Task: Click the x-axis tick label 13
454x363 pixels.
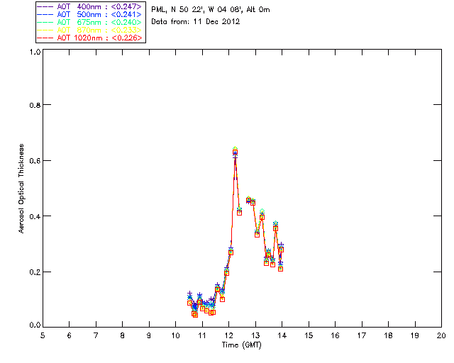Action: point(255,335)
